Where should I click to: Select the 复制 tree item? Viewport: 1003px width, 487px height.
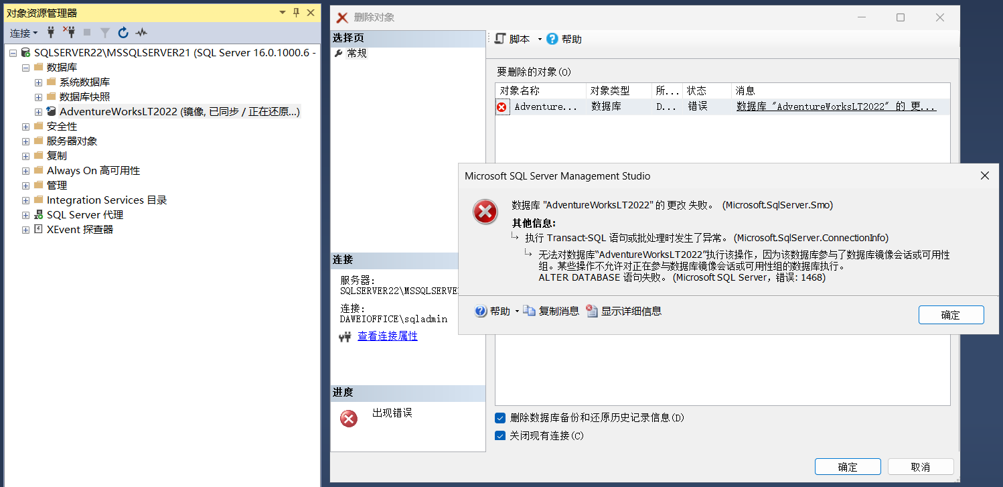point(57,155)
